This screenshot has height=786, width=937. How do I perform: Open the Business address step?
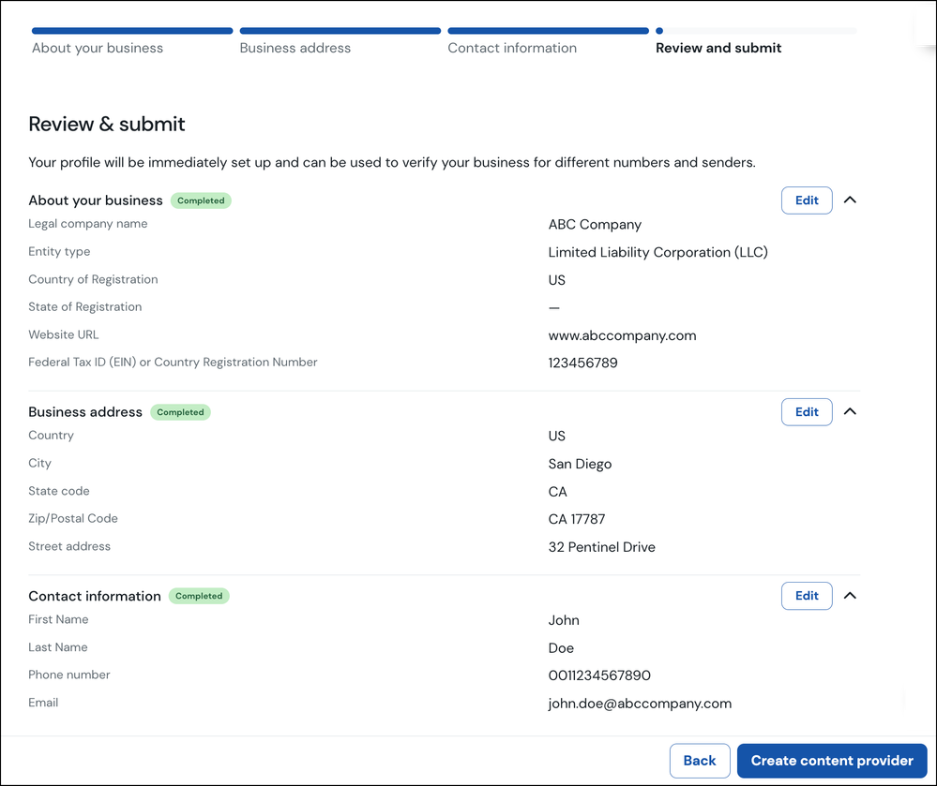coord(295,48)
